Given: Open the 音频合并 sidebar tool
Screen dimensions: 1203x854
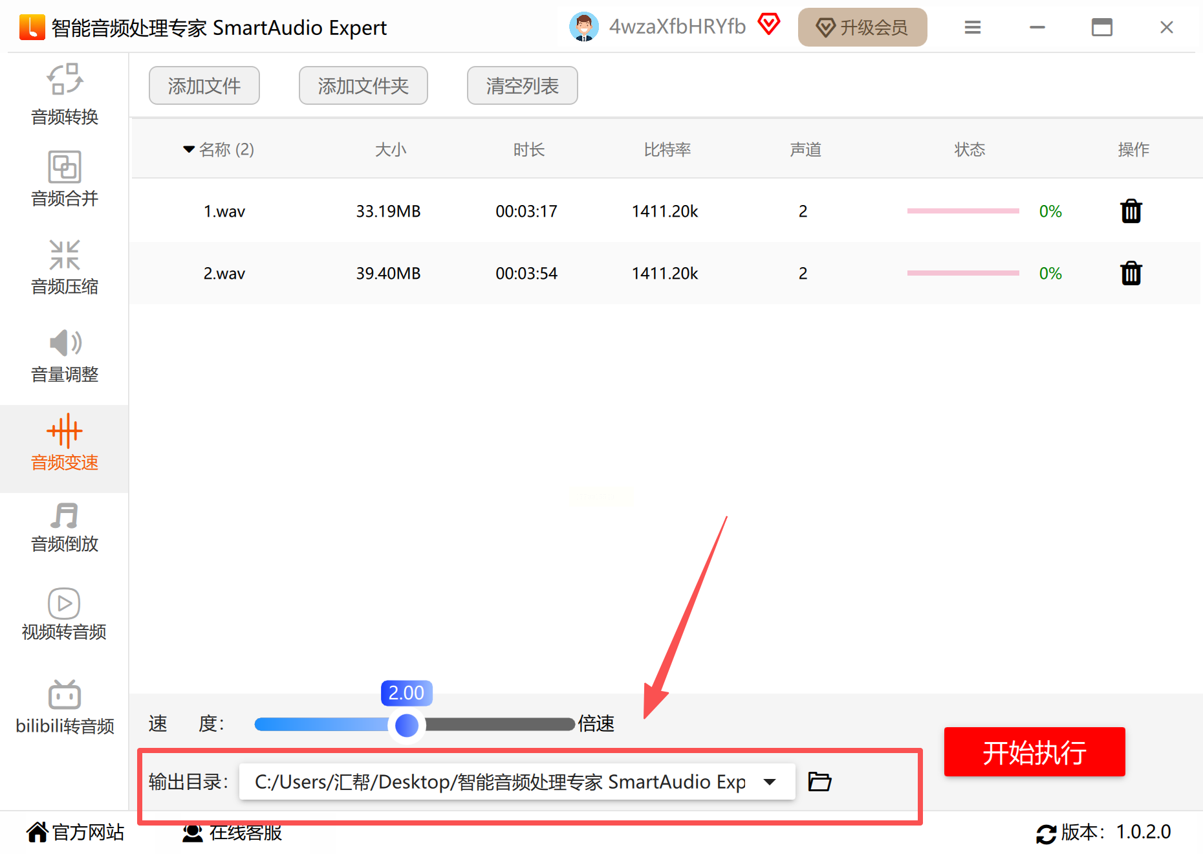Looking at the screenshot, I should coord(65,179).
